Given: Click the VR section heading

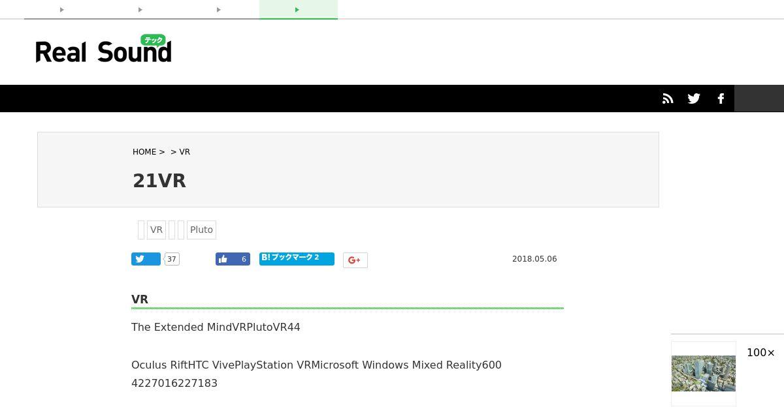Looking at the screenshot, I should (x=140, y=299).
